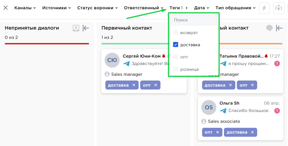Click the OS avatar
Screen dimensions: 288x146
point(209,107)
